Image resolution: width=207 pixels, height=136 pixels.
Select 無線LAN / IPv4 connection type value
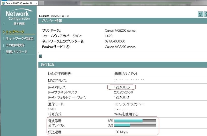click(x=125, y=74)
